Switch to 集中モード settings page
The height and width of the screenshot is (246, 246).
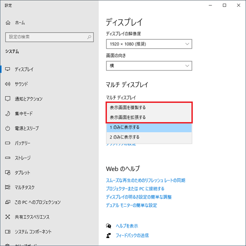tap(24, 114)
